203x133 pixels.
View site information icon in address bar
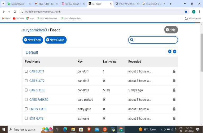[22, 12]
